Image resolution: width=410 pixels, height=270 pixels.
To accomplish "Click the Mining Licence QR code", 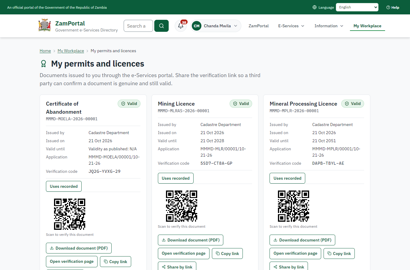I will point(182,206).
